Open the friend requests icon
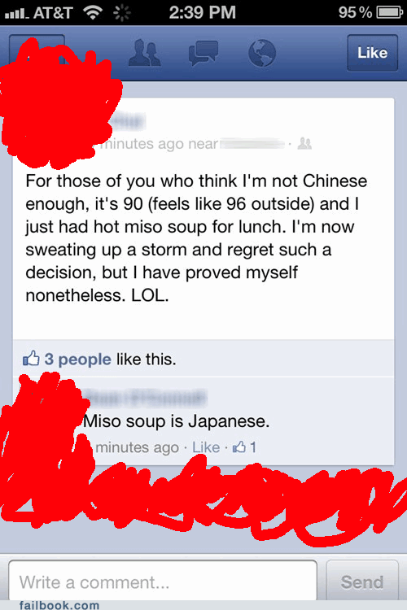This screenshot has height=610, width=407. 144,53
